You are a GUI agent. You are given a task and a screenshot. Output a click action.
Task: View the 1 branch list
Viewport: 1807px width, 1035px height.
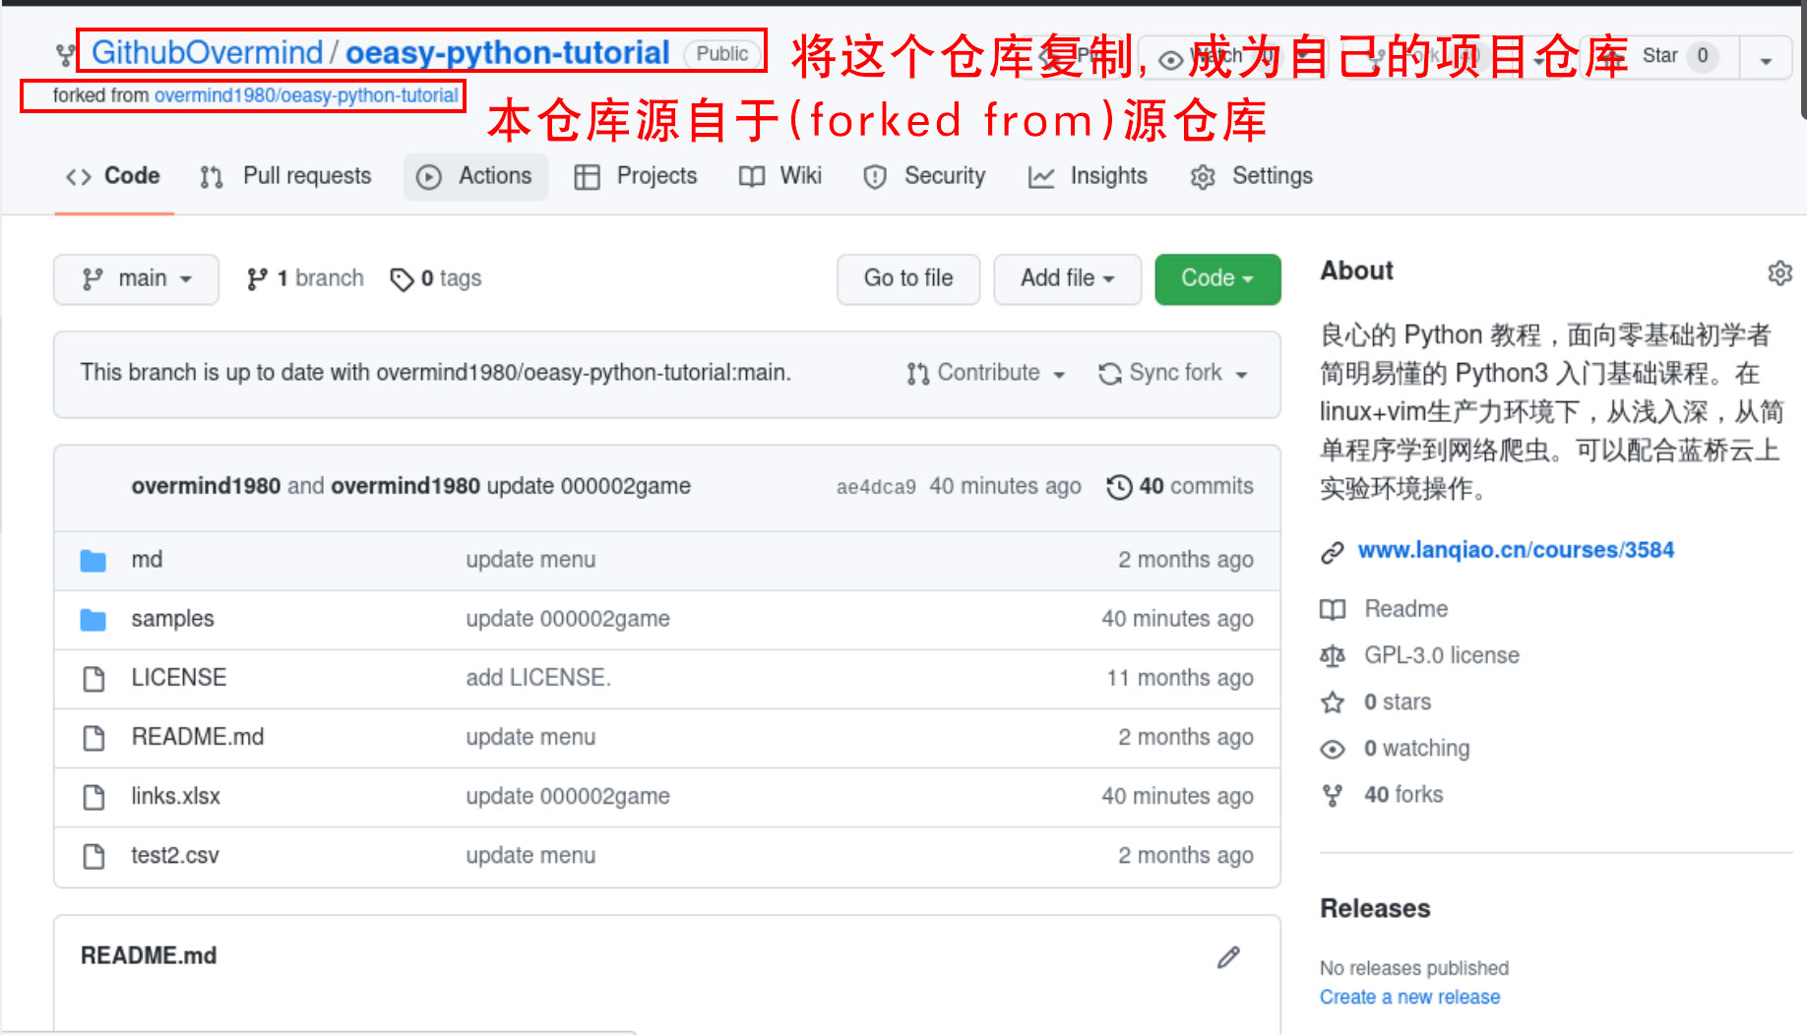pyautogui.click(x=305, y=279)
